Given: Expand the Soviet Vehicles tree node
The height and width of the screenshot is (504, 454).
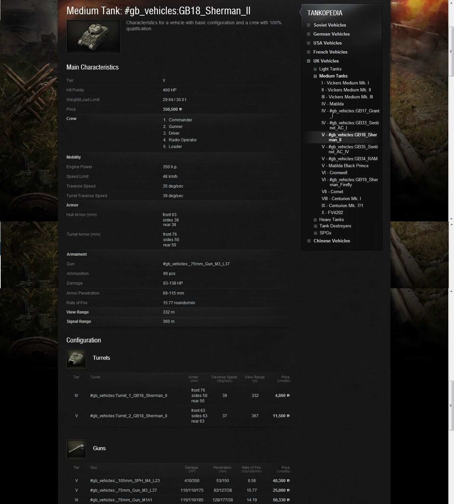Looking at the screenshot, I should pyautogui.click(x=309, y=25).
